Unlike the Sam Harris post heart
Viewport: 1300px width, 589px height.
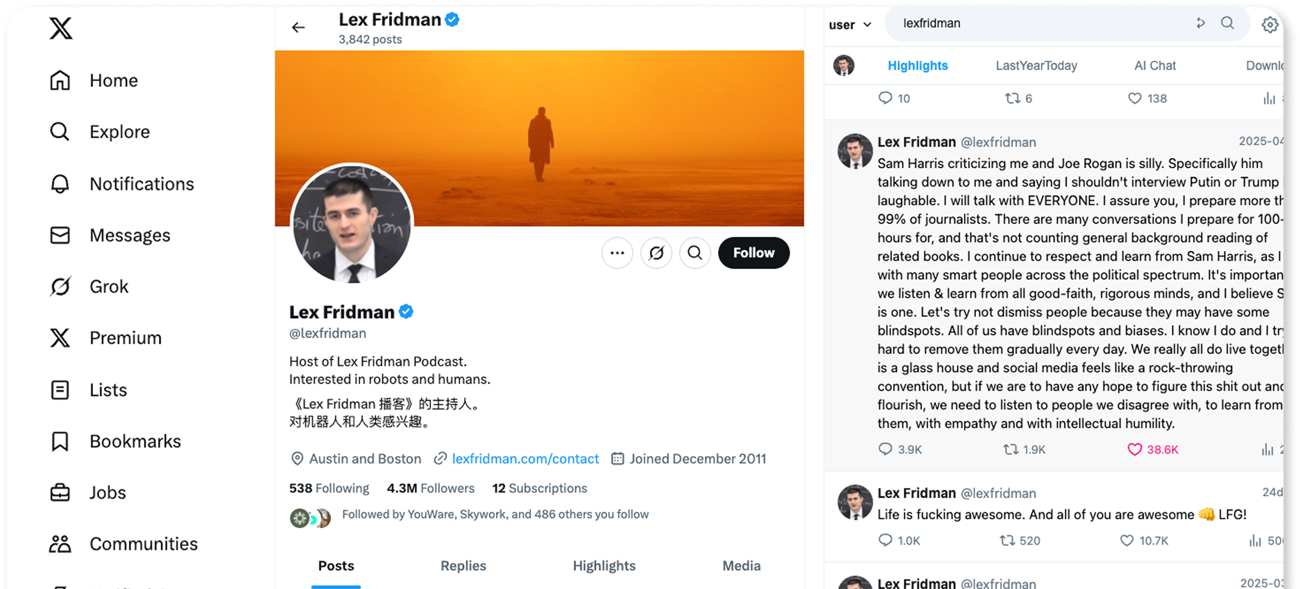coord(1135,450)
